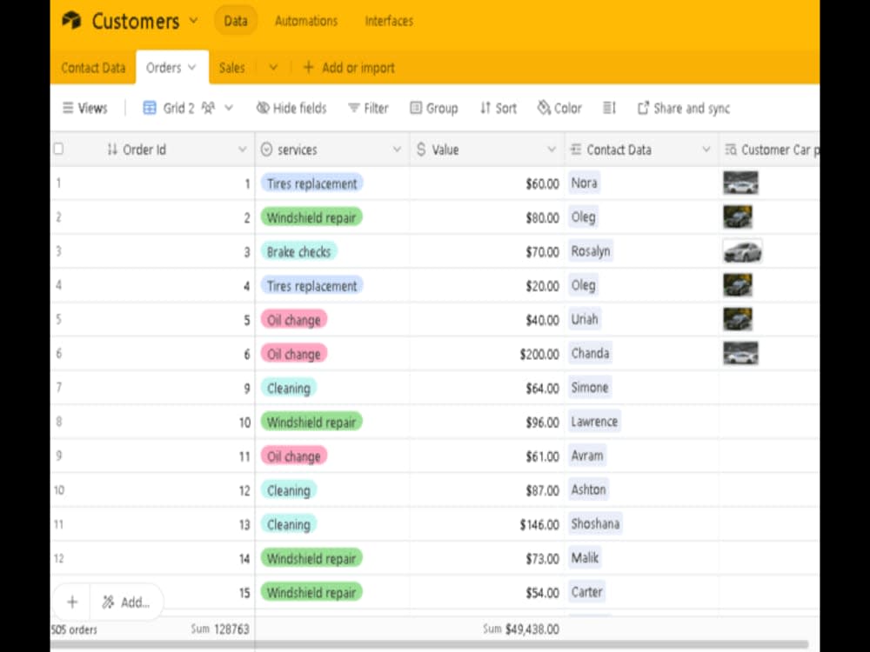
Task: Select all records with header checkbox
Action: pos(57,149)
